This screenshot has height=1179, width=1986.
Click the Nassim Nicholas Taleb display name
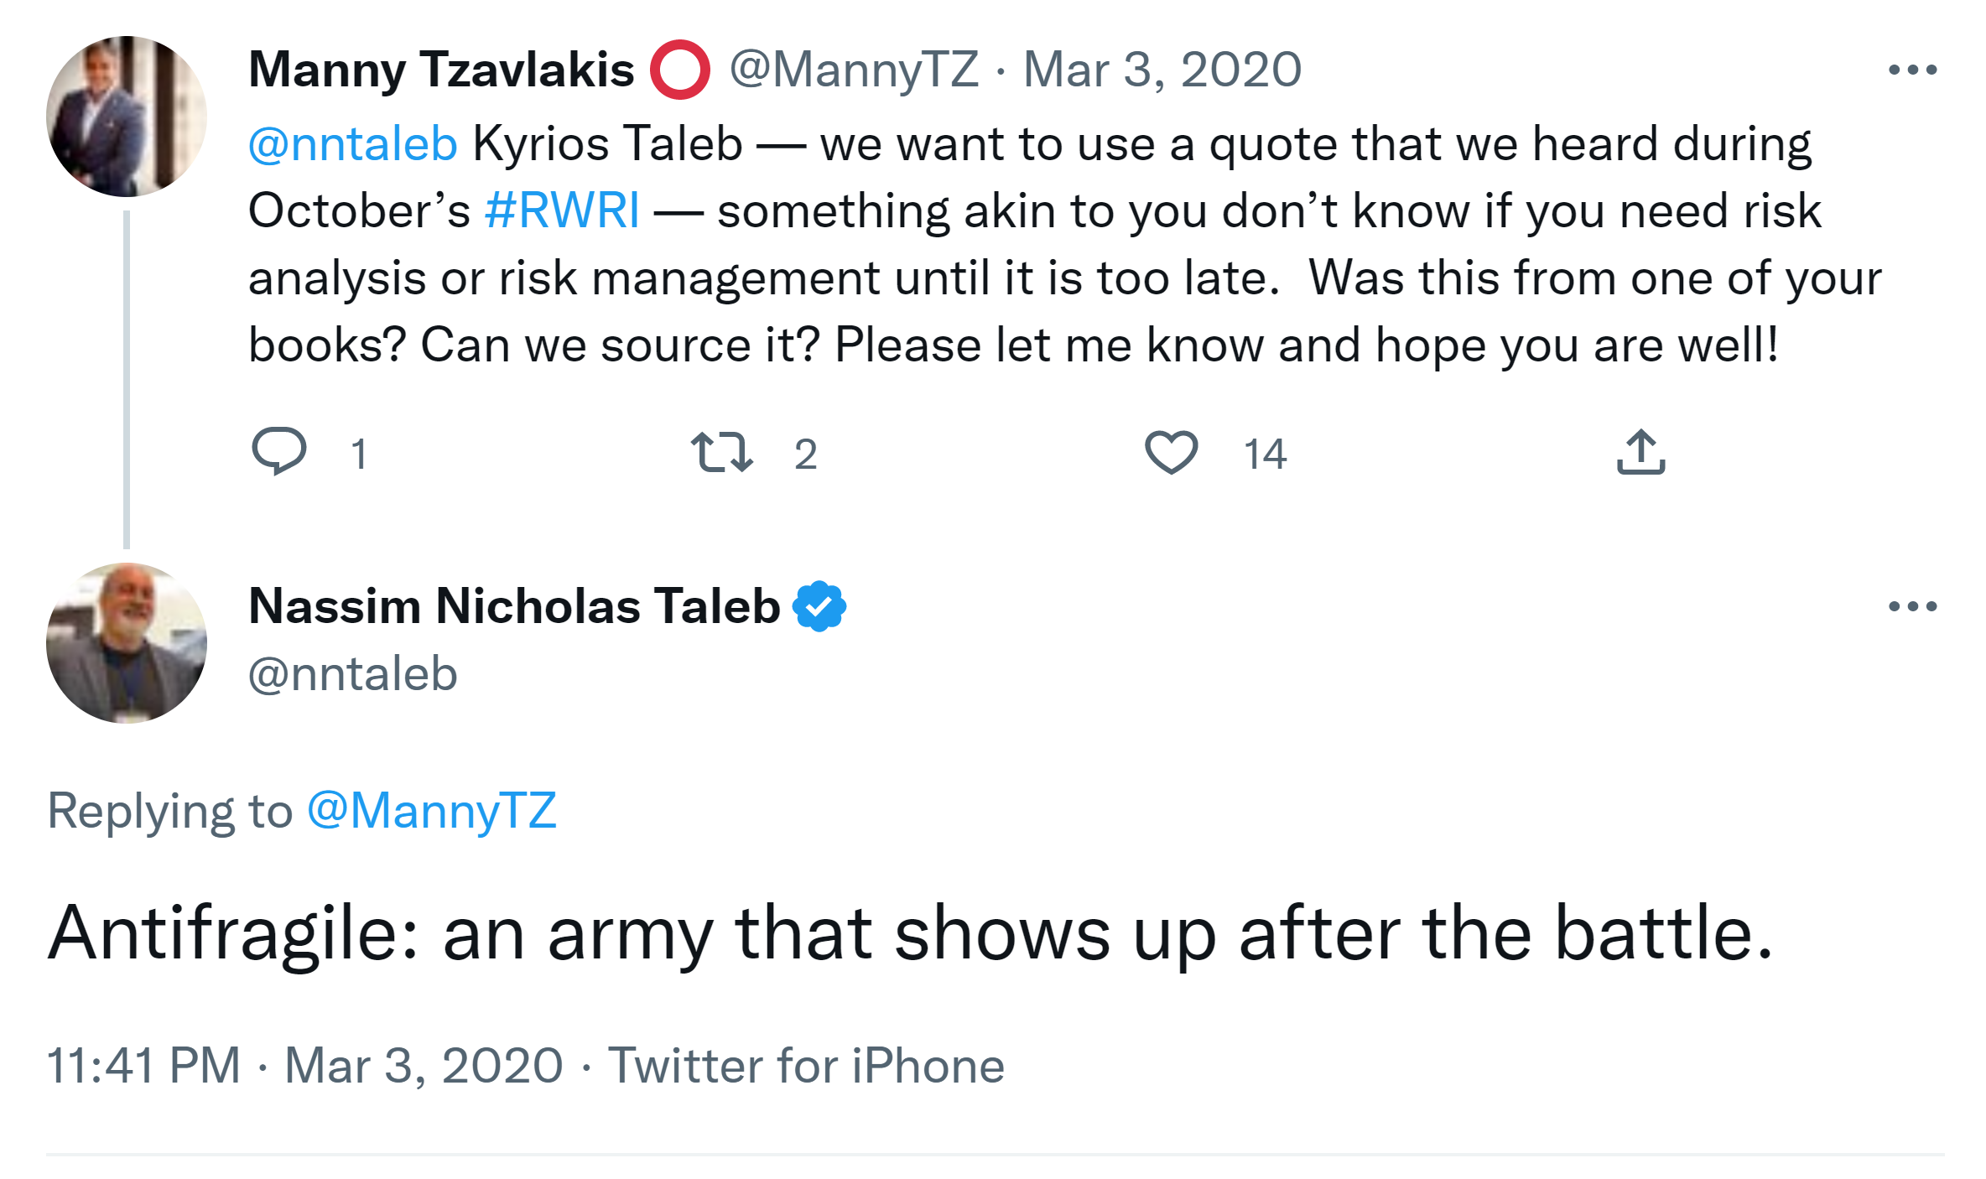pyautogui.click(x=514, y=606)
